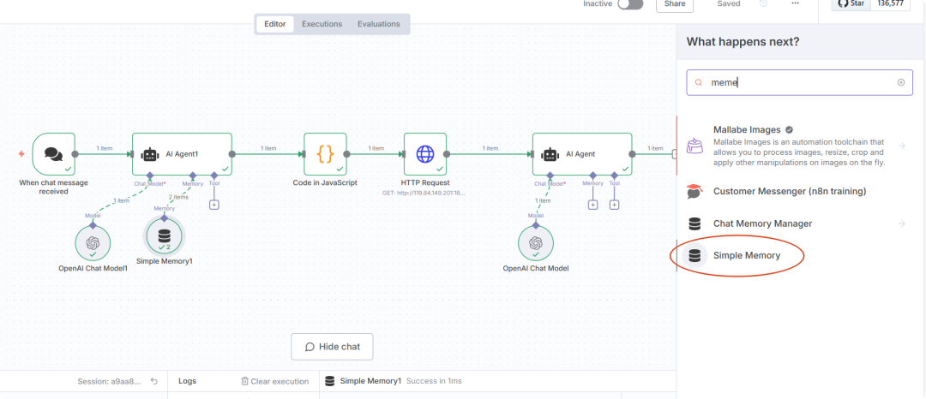
Task: Click AI Agent Chat Model connector
Action: (x=550, y=176)
